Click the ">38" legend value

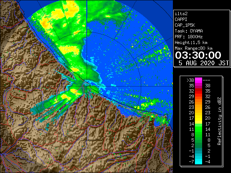tap(190, 80)
